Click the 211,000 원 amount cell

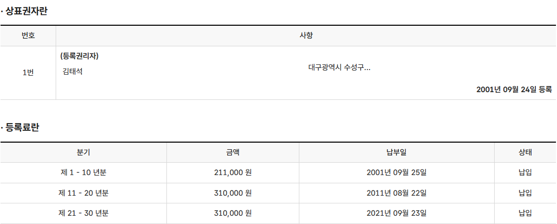pyautogui.click(x=233, y=173)
